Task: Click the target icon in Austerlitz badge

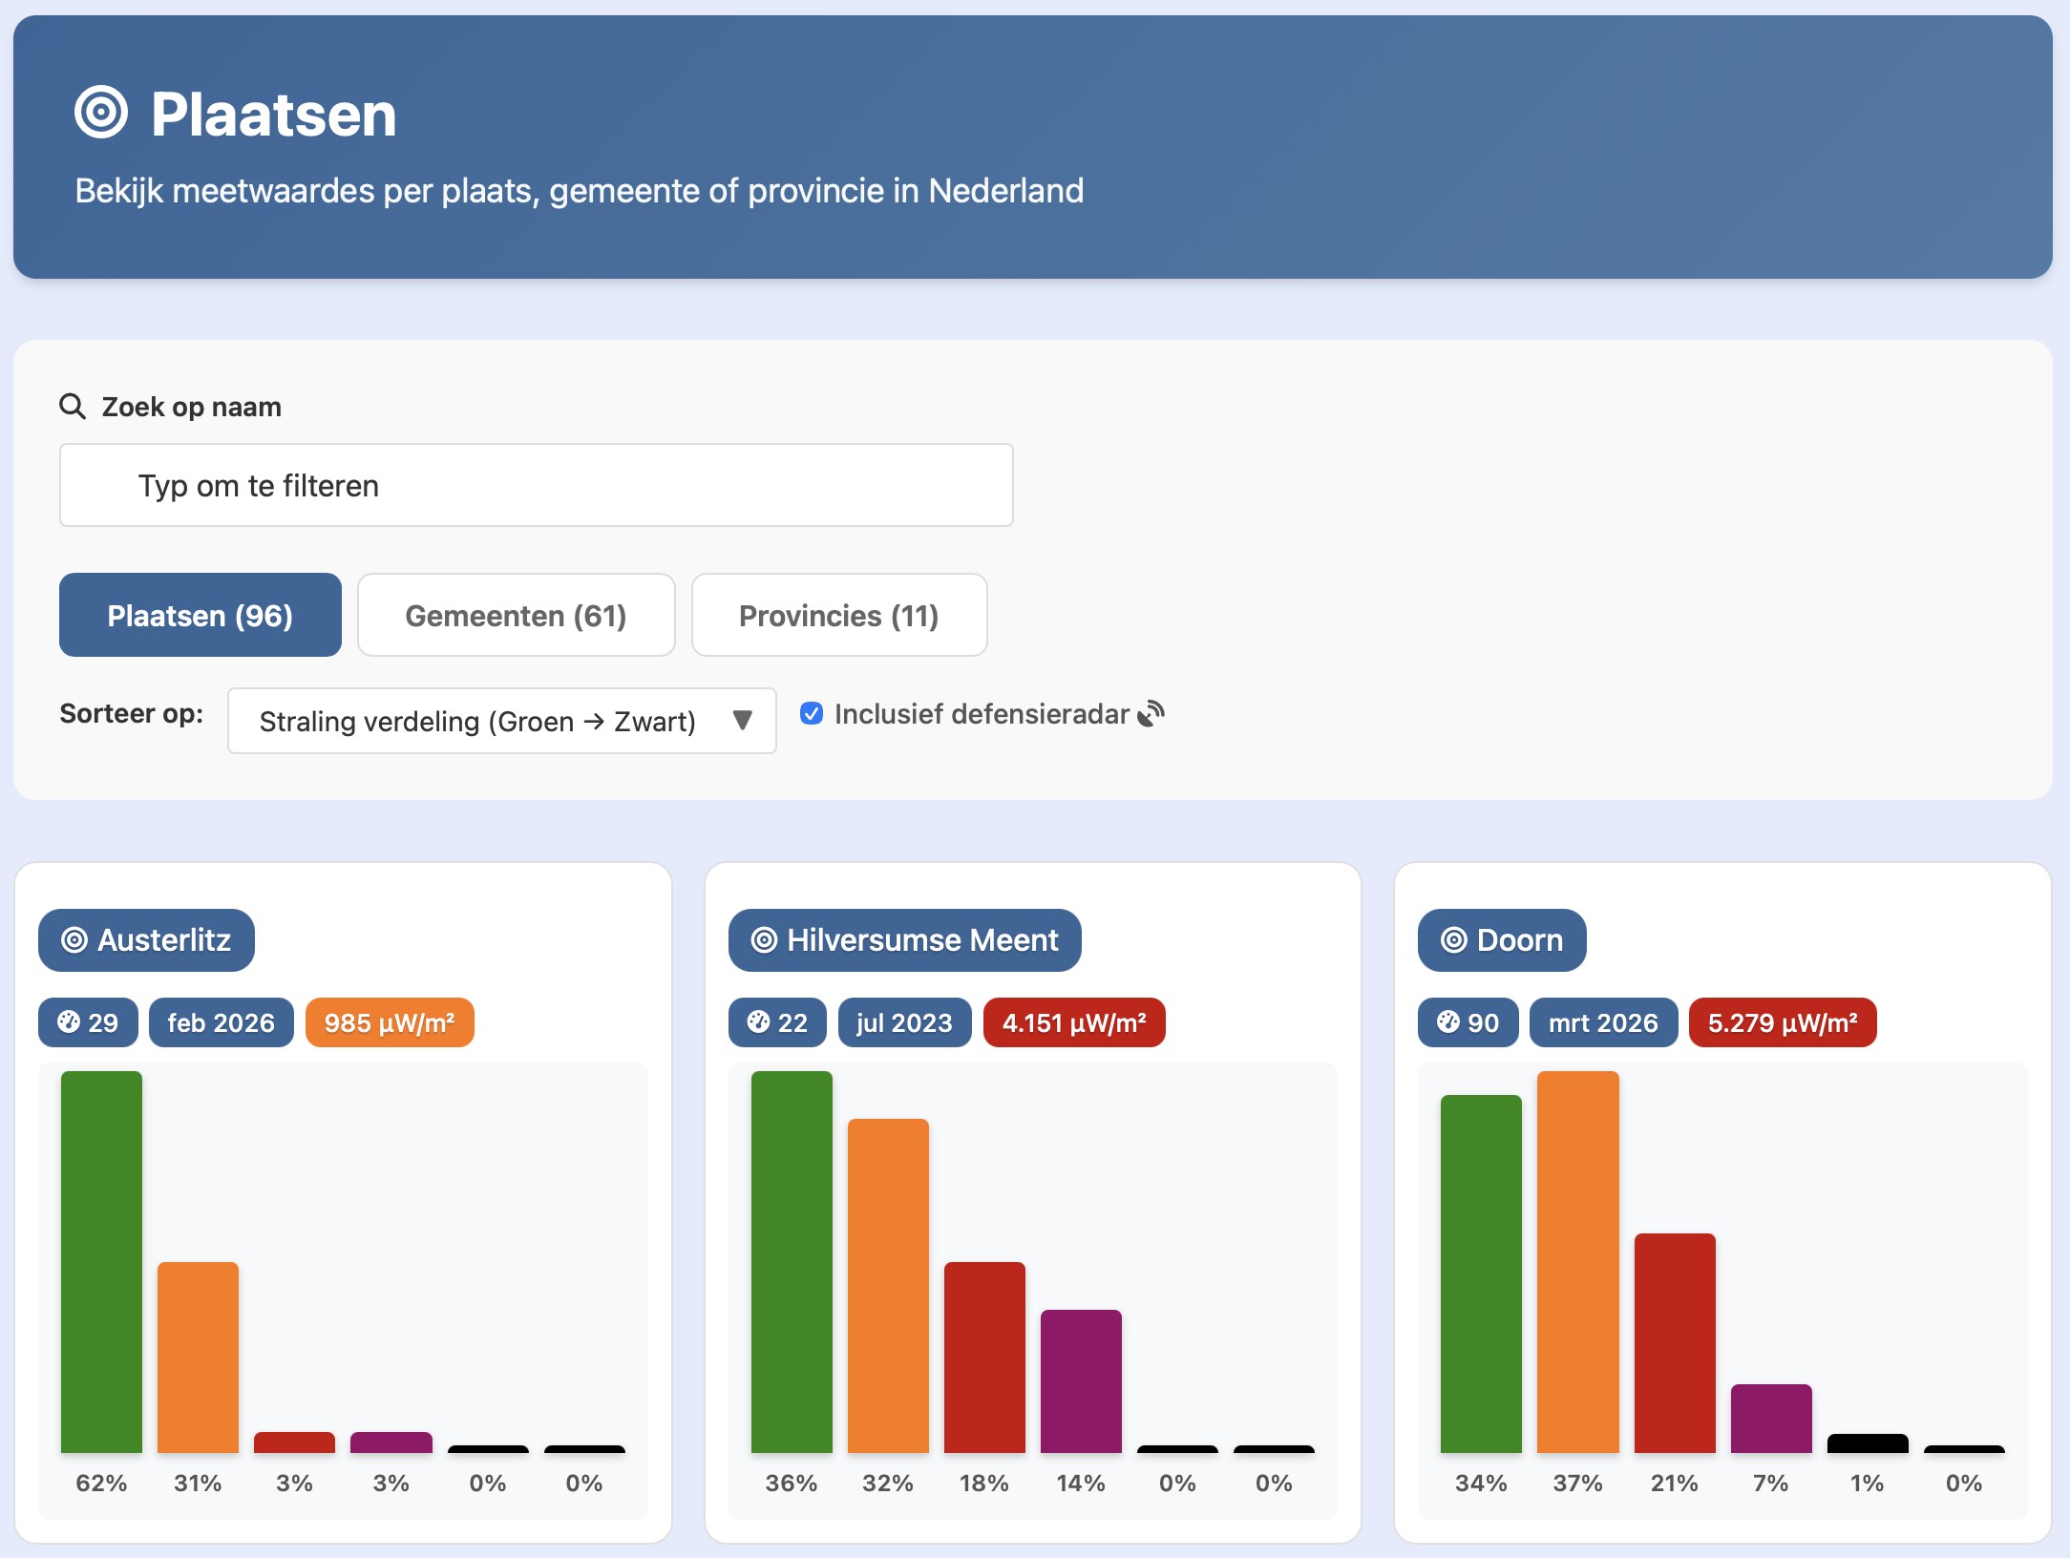Action: click(74, 940)
